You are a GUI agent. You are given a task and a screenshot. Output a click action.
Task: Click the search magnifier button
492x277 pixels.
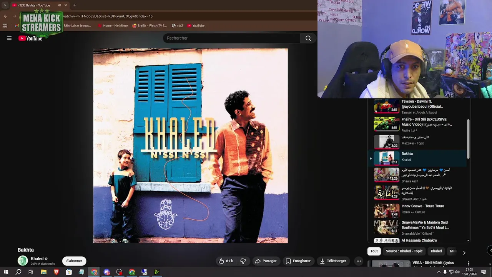pyautogui.click(x=308, y=38)
